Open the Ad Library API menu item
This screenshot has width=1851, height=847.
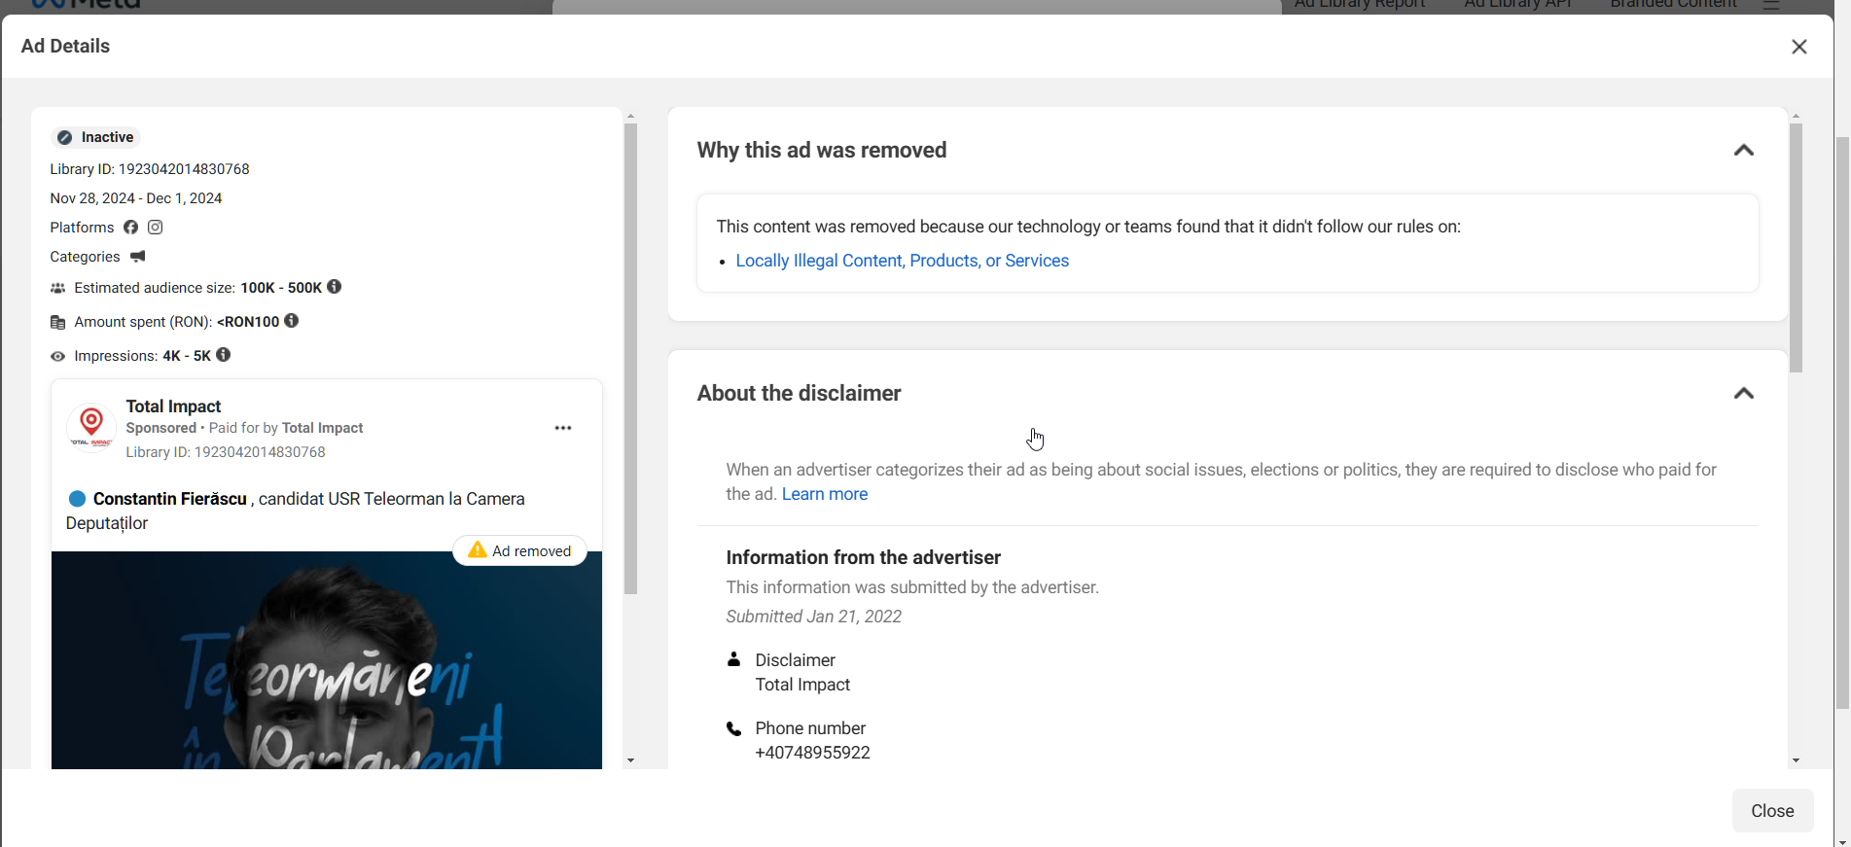tap(1517, 5)
